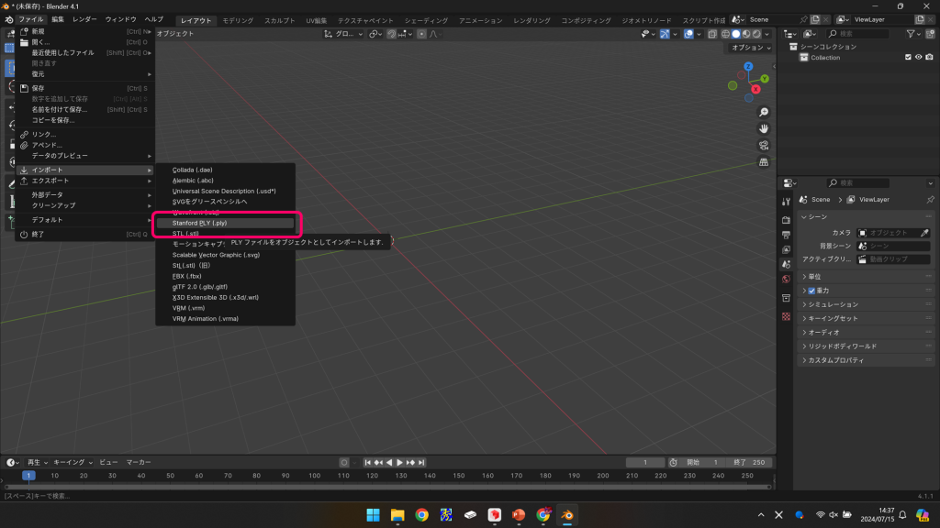
Task: Click the X axis on navigation gizmo
Action: click(756, 89)
